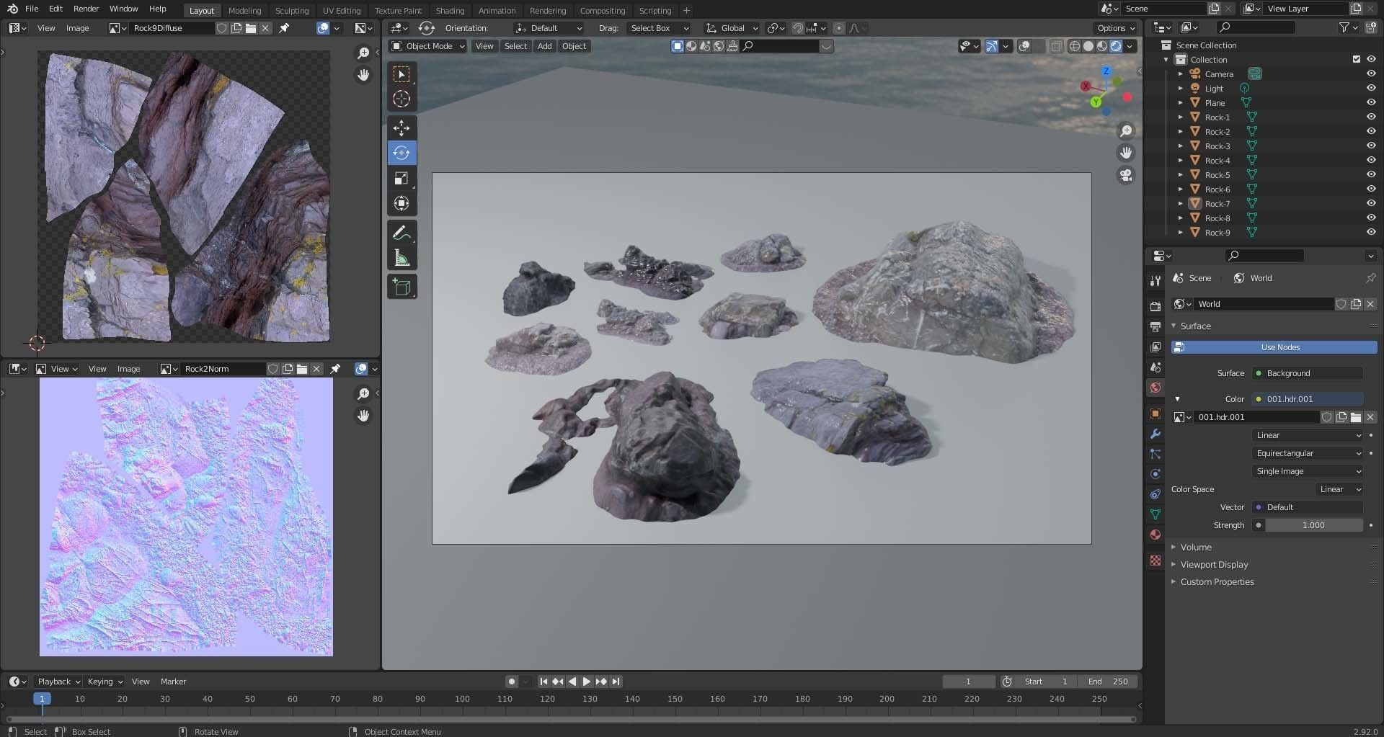
Task: Open the World properties tab icon
Action: pos(1155,388)
